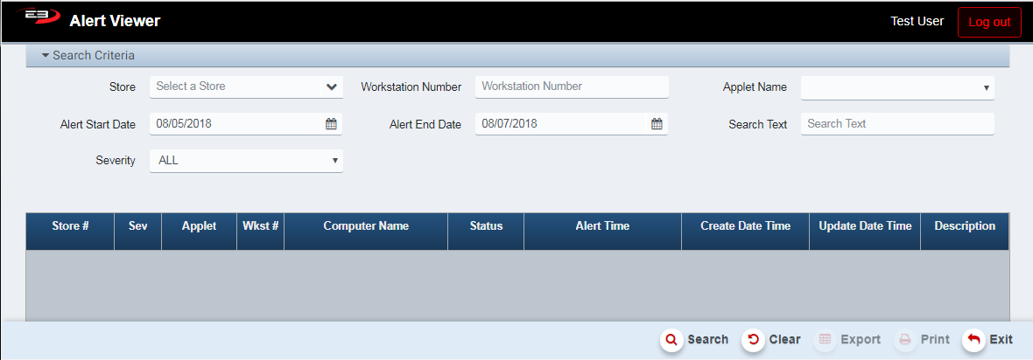This screenshot has height=360, width=1033.
Task: Click the Print printer icon
Action: (905, 340)
